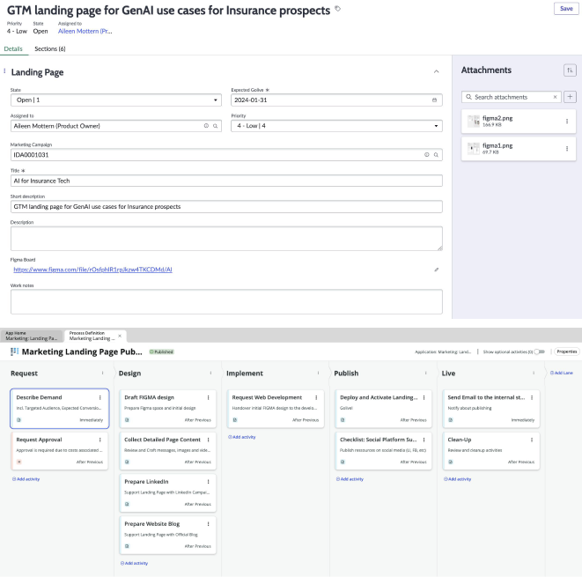Click the attachments sort order icon
Image resolution: width=582 pixels, height=577 pixels.
click(570, 70)
